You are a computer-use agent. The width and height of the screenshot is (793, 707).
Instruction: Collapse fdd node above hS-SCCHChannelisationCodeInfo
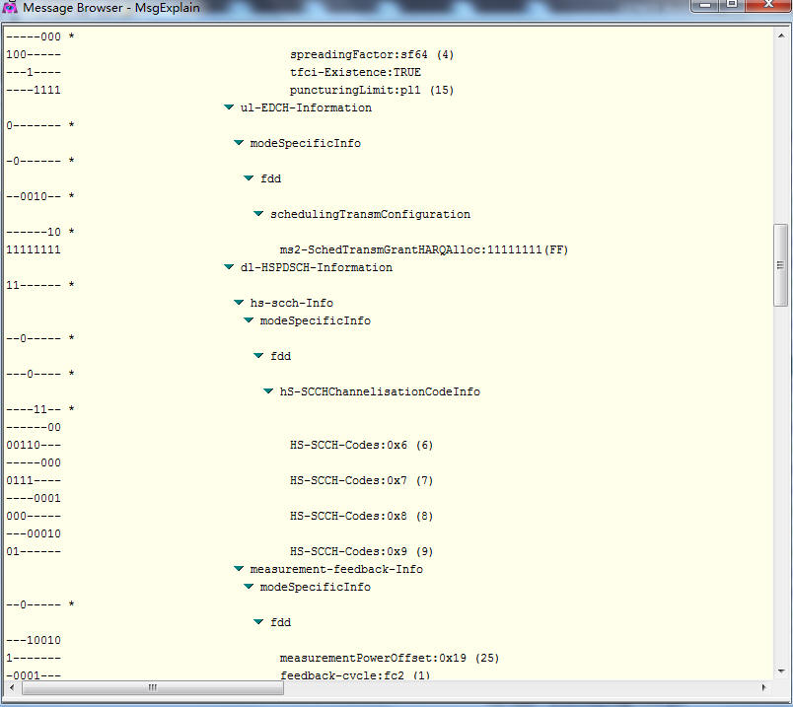258,356
